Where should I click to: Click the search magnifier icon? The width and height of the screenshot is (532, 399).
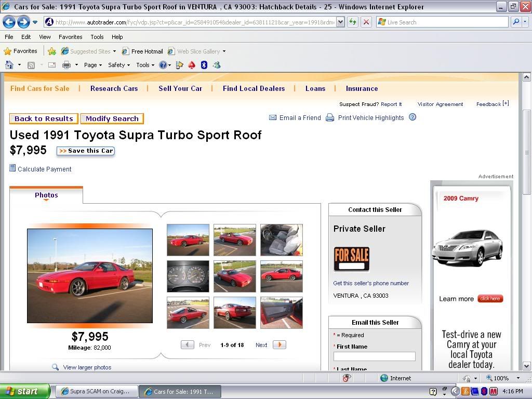(x=516, y=22)
